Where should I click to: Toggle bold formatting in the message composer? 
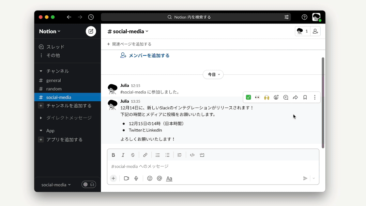point(113,155)
